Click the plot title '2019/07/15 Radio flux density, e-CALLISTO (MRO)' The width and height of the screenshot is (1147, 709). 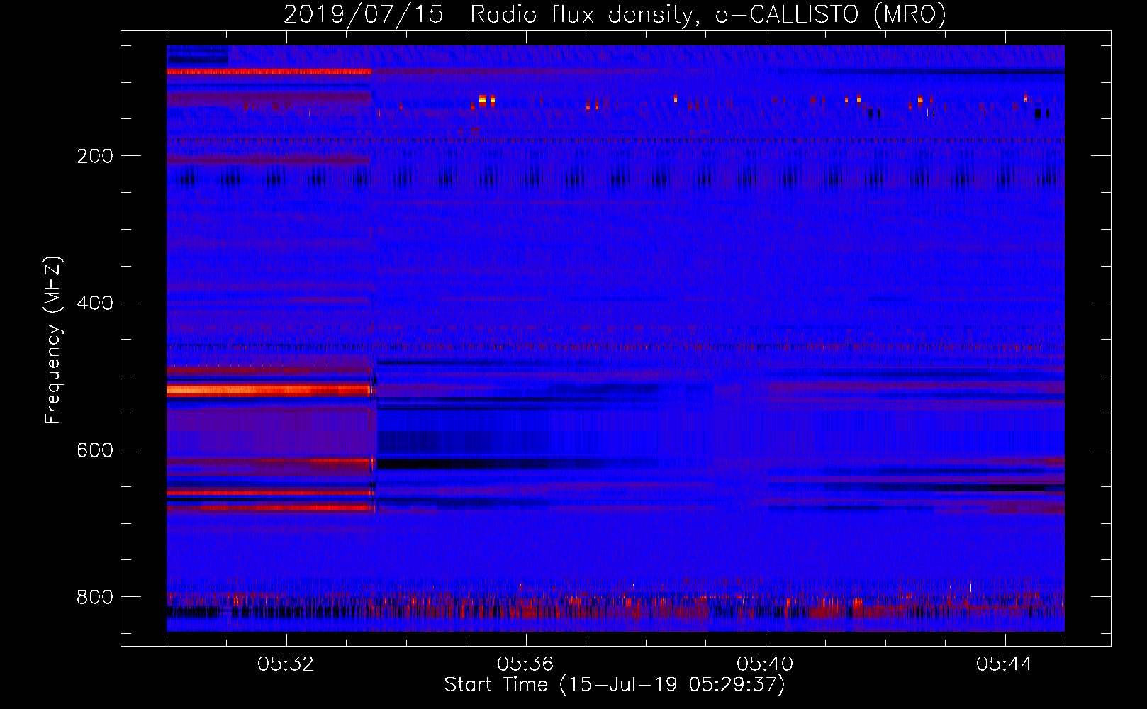[x=615, y=15]
